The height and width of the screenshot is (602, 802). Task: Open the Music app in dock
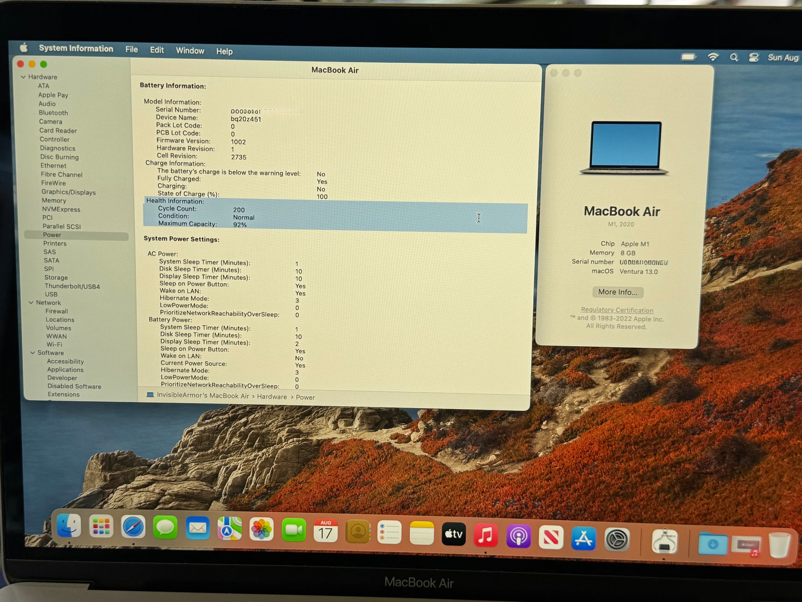pos(486,535)
